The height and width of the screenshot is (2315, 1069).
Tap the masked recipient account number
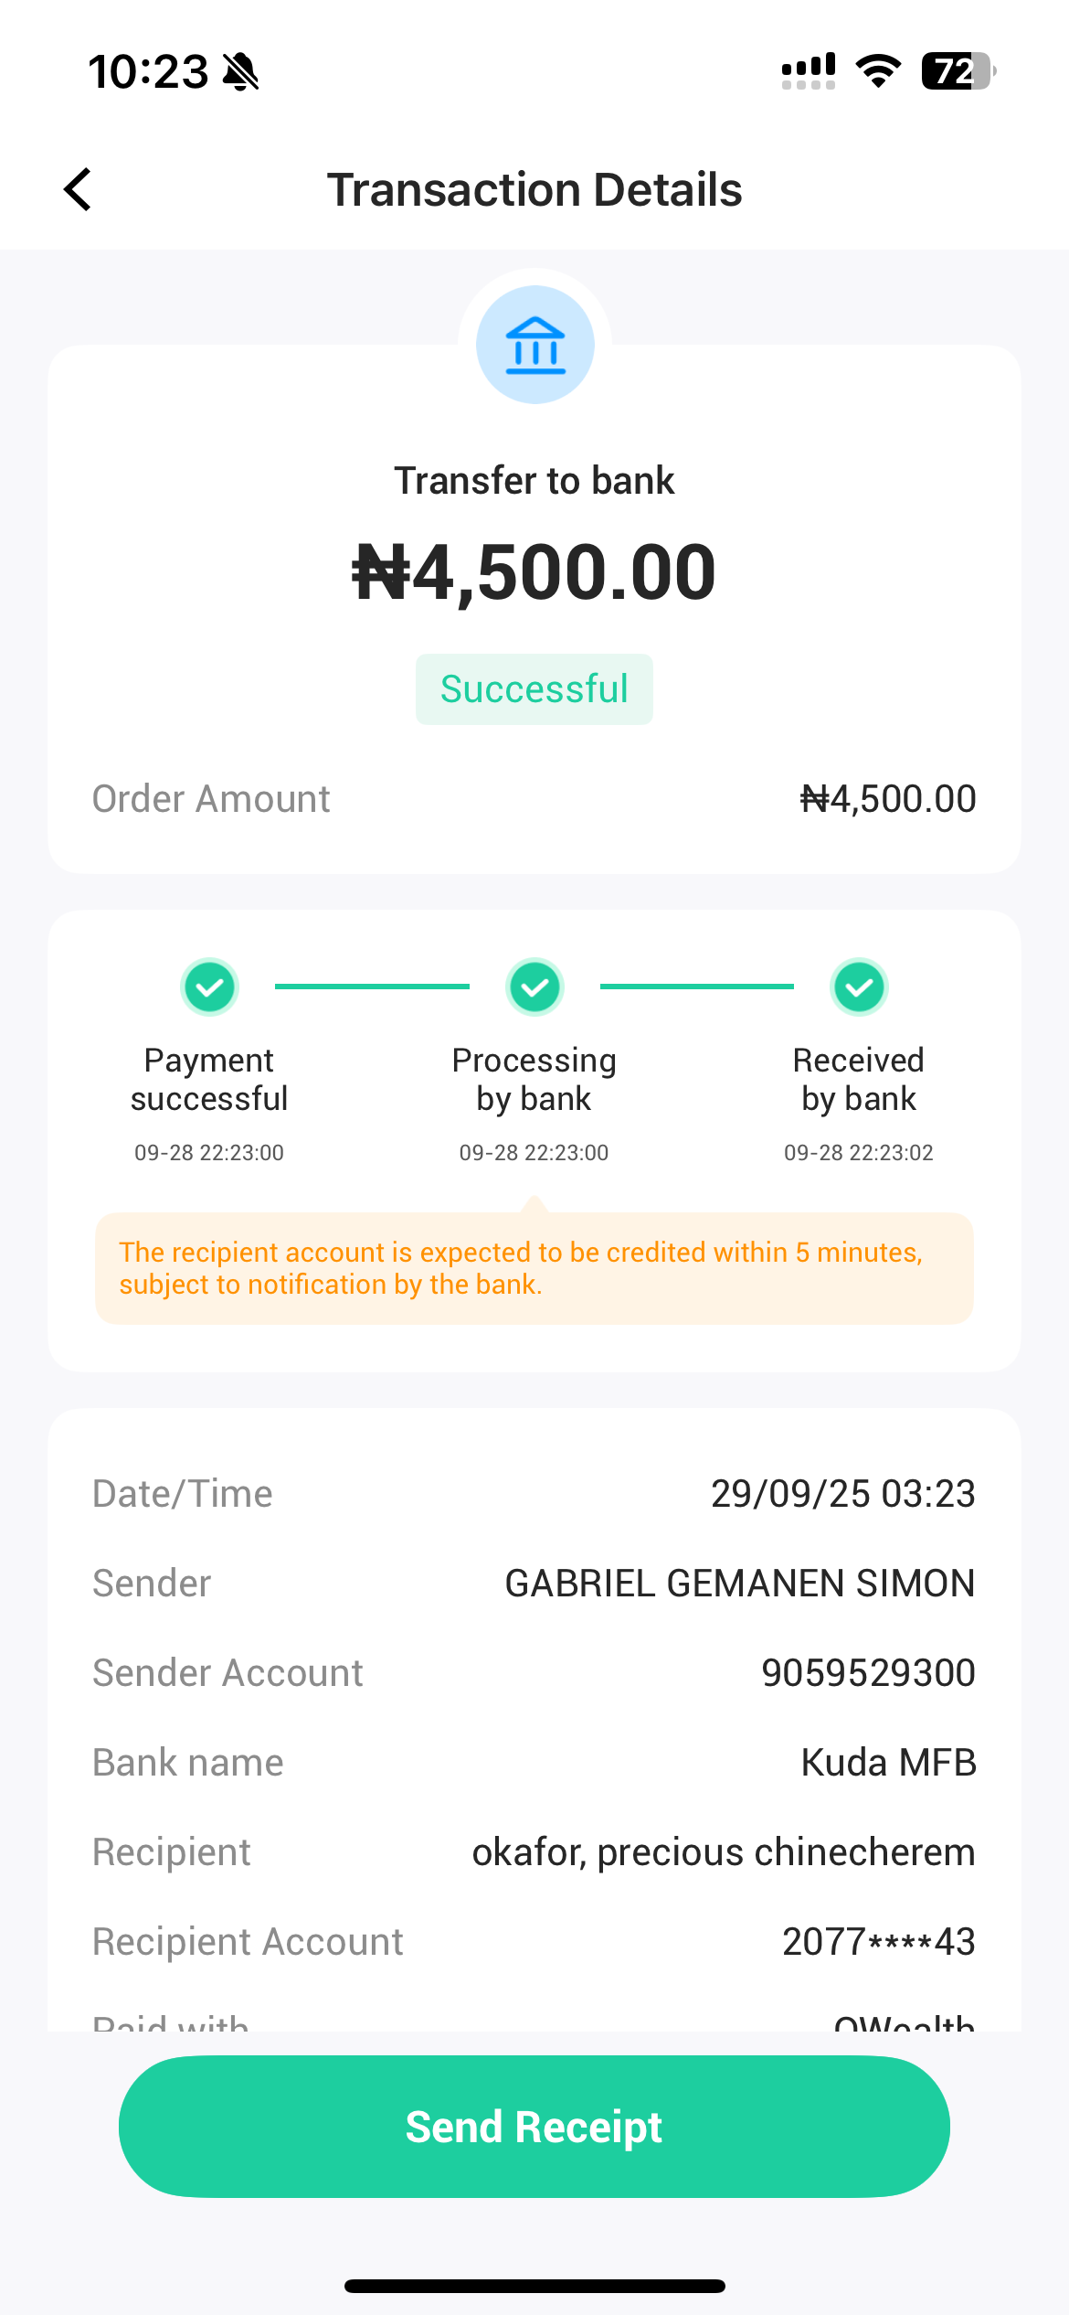pyautogui.click(x=879, y=1942)
